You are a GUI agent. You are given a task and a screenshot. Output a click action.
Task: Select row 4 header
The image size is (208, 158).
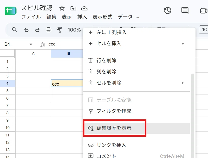pyautogui.click(x=8, y=84)
